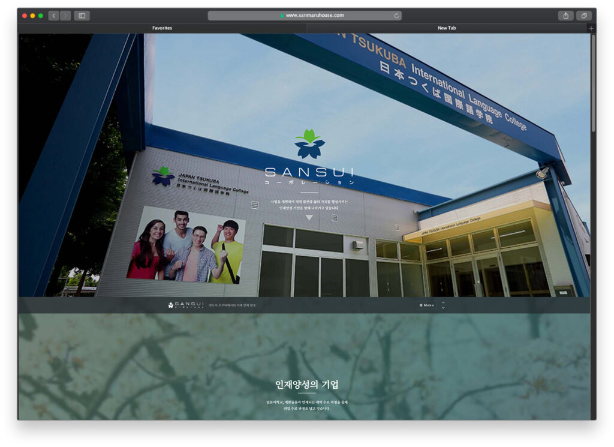Click the 인재양성의 기업 section heading
This screenshot has width=614, height=447.
[x=307, y=385]
